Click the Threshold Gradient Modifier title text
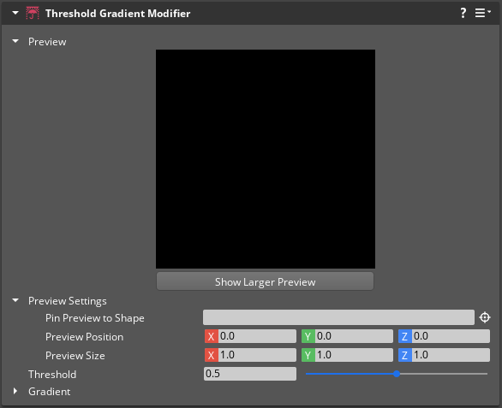The width and height of the screenshot is (502, 408). pos(118,14)
